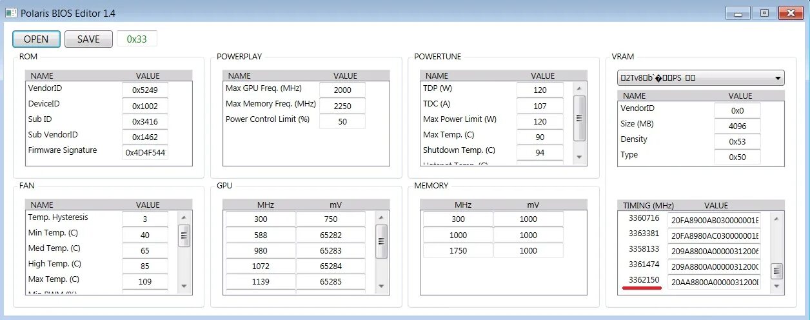Click Timing list scroll up arrow
The height and width of the screenshot is (320, 810).
[777, 217]
